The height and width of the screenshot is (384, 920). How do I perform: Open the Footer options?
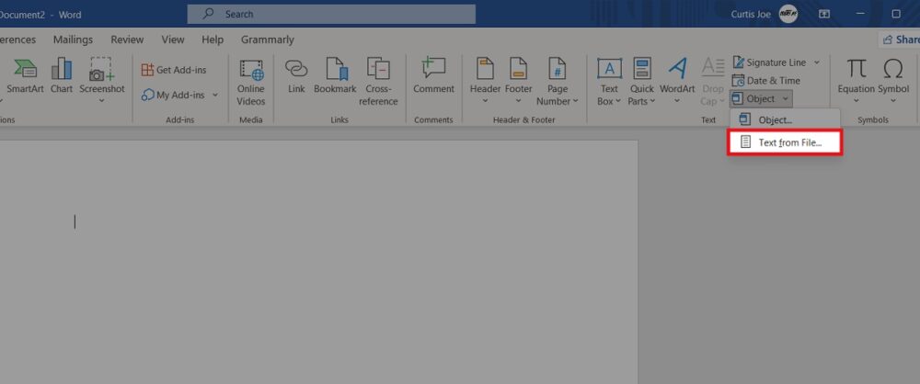pyautogui.click(x=518, y=80)
